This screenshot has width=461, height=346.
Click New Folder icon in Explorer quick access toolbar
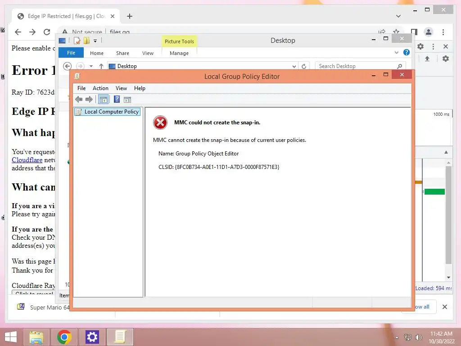click(x=86, y=41)
